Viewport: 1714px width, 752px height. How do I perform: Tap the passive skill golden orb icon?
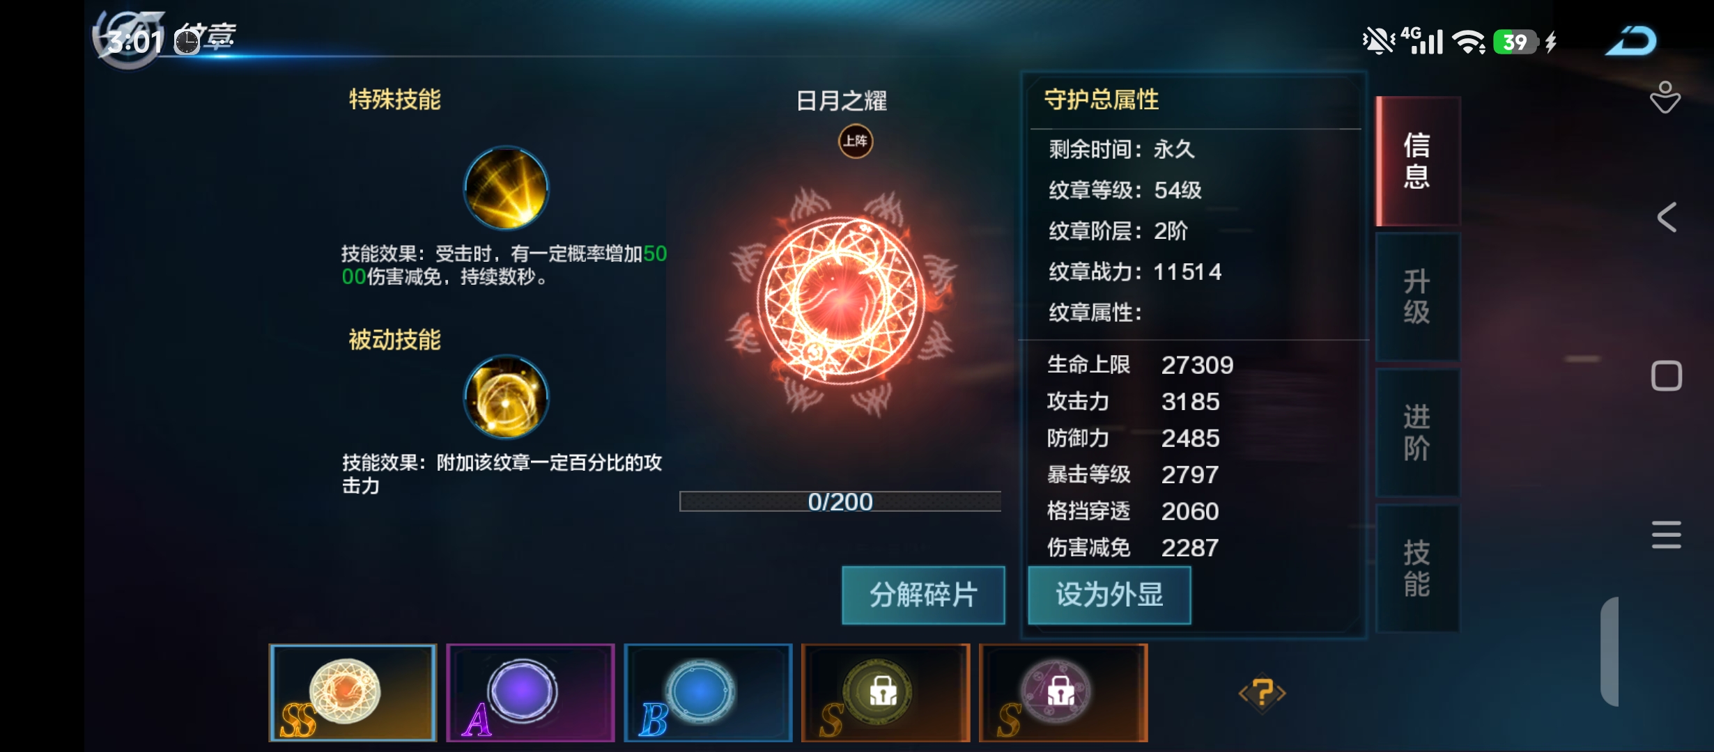coord(507,397)
